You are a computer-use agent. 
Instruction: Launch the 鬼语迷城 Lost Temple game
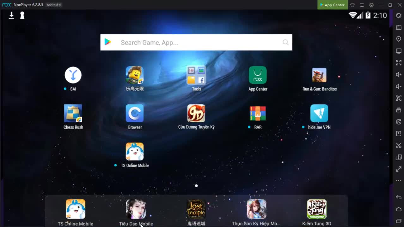[196, 209]
